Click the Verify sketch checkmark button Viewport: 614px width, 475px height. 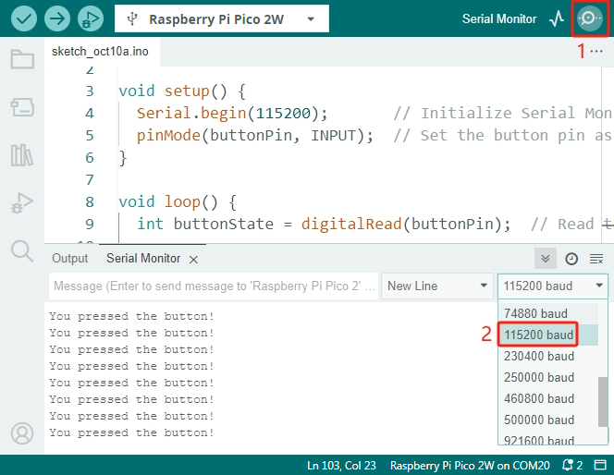tap(24, 18)
